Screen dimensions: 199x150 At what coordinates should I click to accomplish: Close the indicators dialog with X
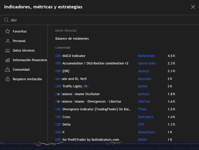click(193, 7)
